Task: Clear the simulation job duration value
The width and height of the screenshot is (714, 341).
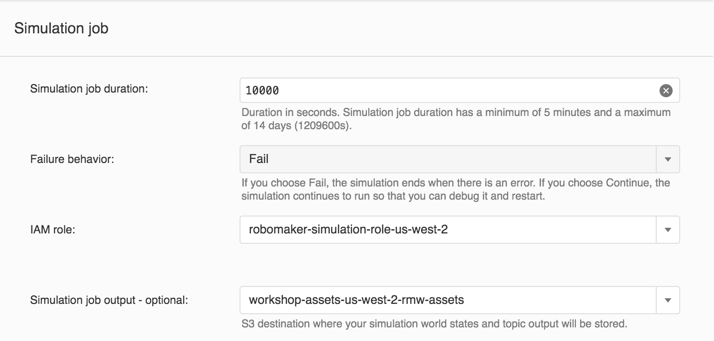Action: coord(666,90)
